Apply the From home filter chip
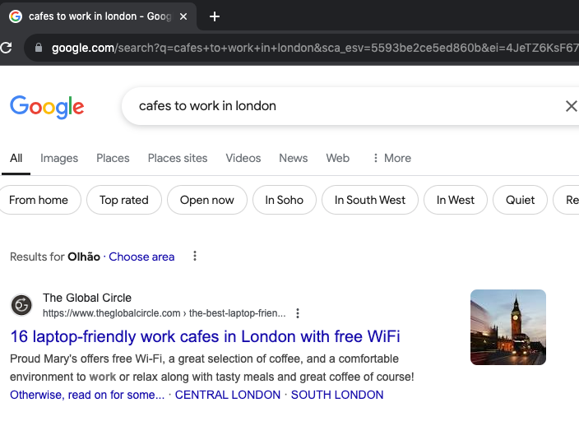The width and height of the screenshot is (579, 435). (x=39, y=200)
